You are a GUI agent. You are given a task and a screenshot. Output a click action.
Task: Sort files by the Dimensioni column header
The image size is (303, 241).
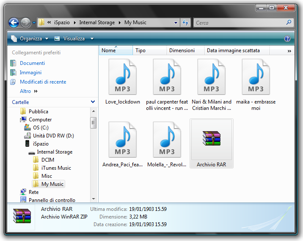(182, 50)
